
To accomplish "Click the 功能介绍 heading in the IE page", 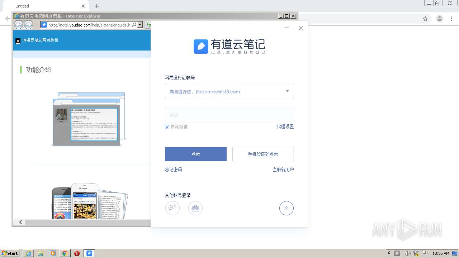I will [x=39, y=70].
